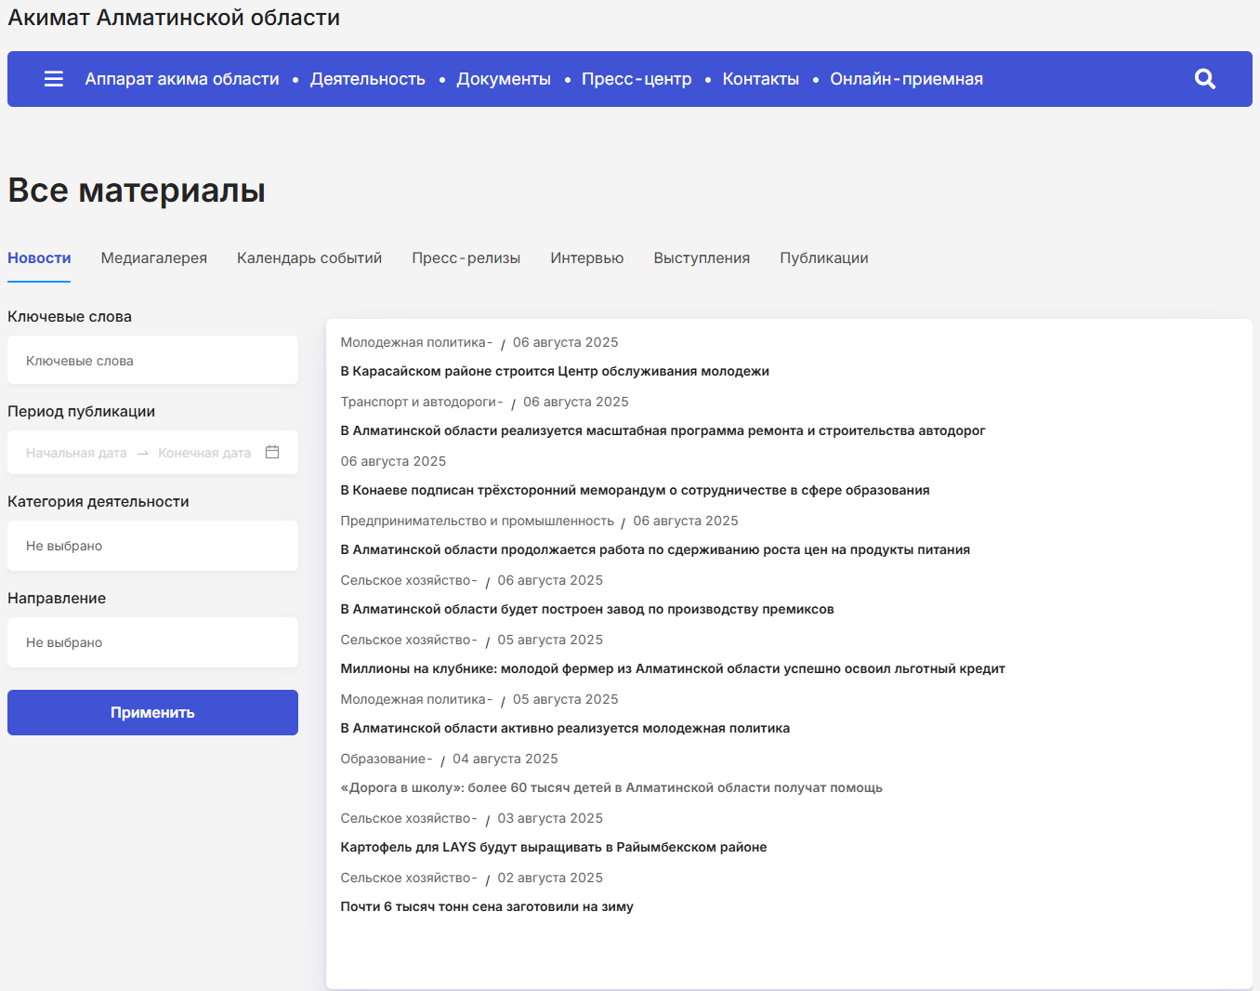Expand the Направление dropdown
Image resolution: width=1260 pixels, height=991 pixels.
coord(152,642)
